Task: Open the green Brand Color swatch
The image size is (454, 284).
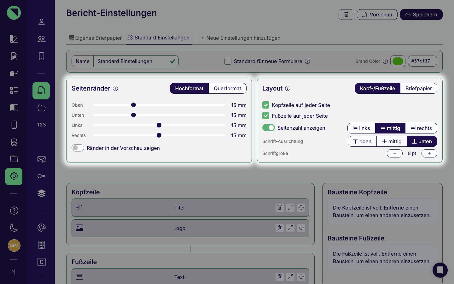Action: (x=398, y=61)
